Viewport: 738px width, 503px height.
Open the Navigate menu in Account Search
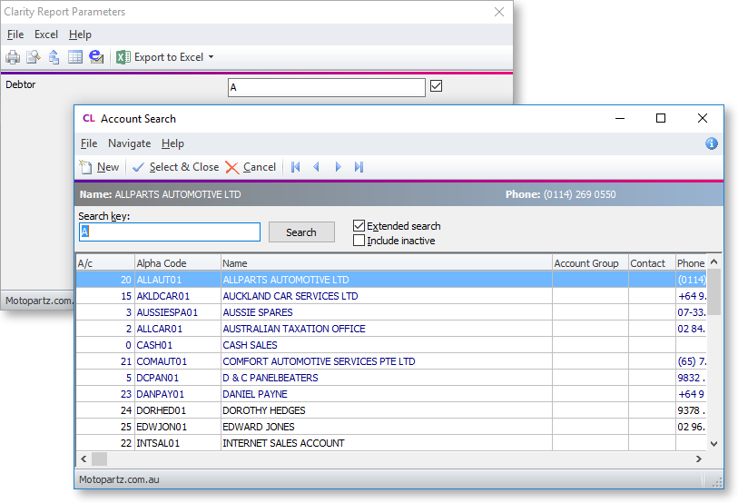[129, 143]
